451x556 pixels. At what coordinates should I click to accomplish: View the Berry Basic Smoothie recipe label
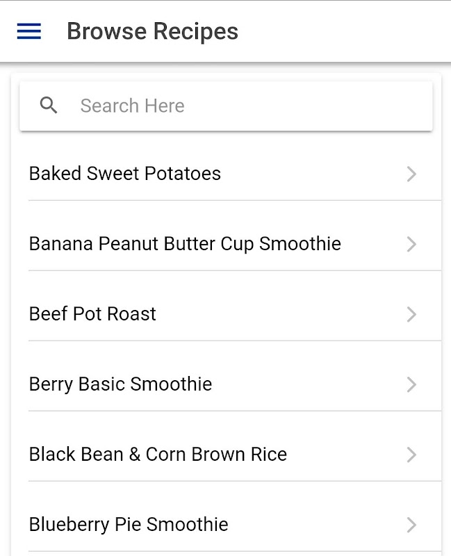[x=120, y=384]
